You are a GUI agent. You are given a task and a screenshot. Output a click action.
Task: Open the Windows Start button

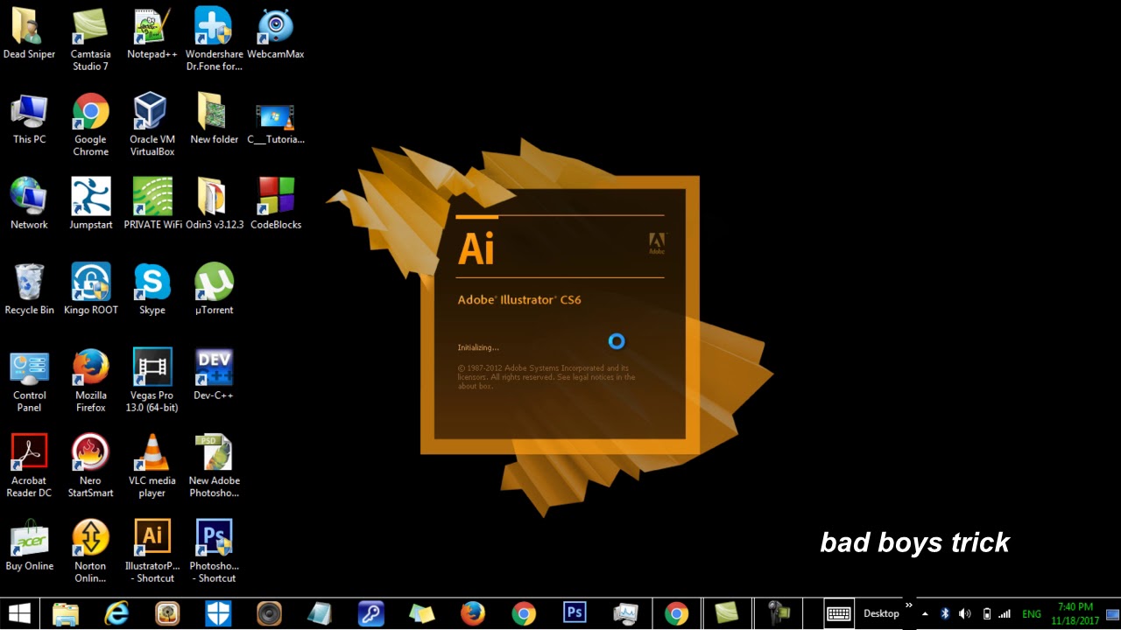pos(19,613)
